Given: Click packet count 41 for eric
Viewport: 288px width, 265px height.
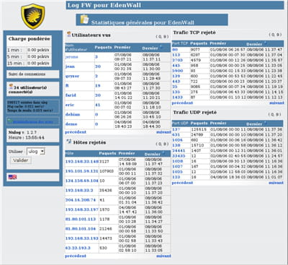Looking at the screenshot, I should pyautogui.click(x=98, y=105).
